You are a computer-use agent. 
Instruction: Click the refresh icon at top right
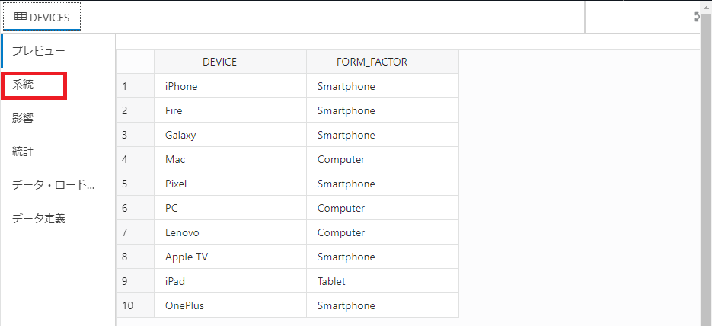tap(698, 17)
